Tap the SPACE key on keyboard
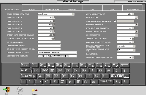This screenshot has height=95, width=146. click(x=107, y=82)
